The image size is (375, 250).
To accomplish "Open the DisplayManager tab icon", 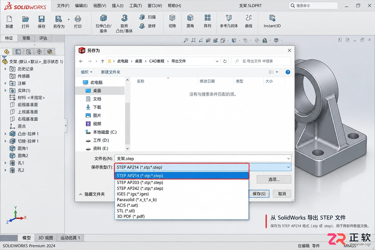I will coord(50,52).
